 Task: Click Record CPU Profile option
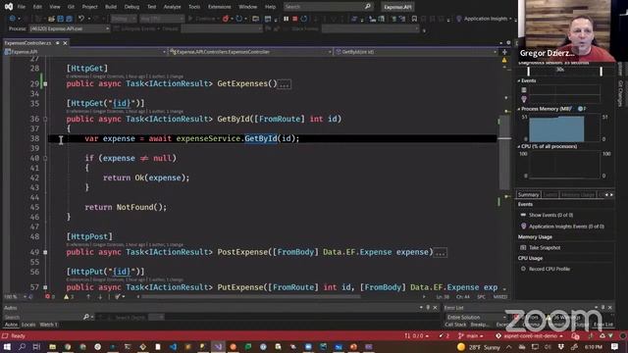point(549,269)
